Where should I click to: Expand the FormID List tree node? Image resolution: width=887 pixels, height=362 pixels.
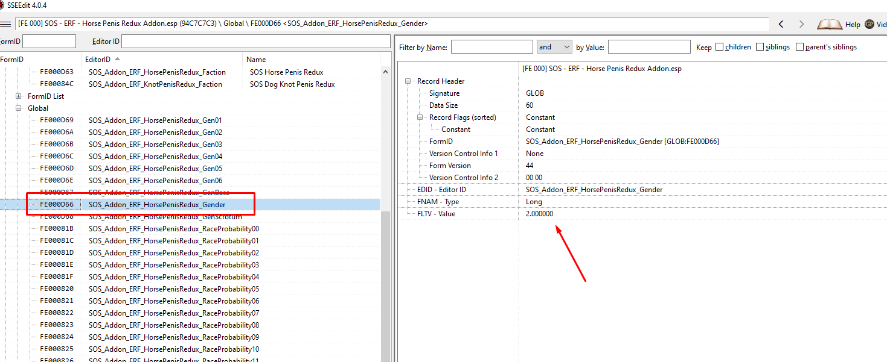coord(19,96)
